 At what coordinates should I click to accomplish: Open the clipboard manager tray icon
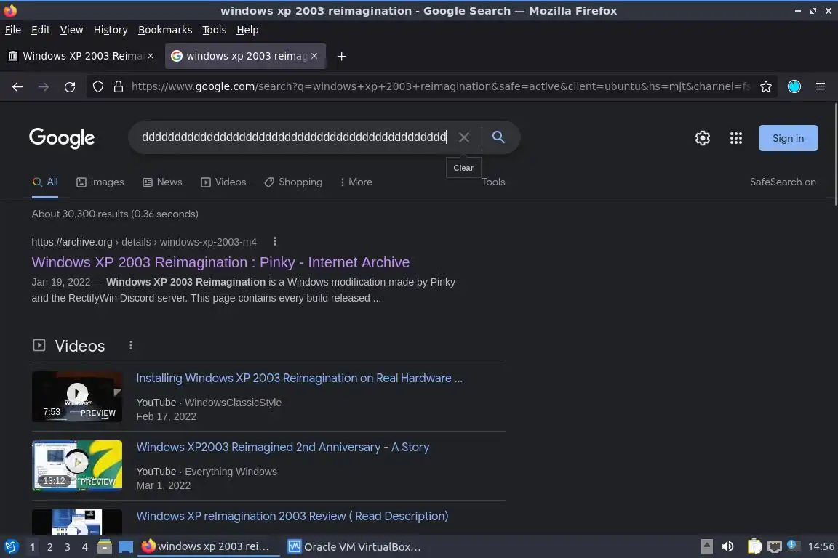click(754, 547)
